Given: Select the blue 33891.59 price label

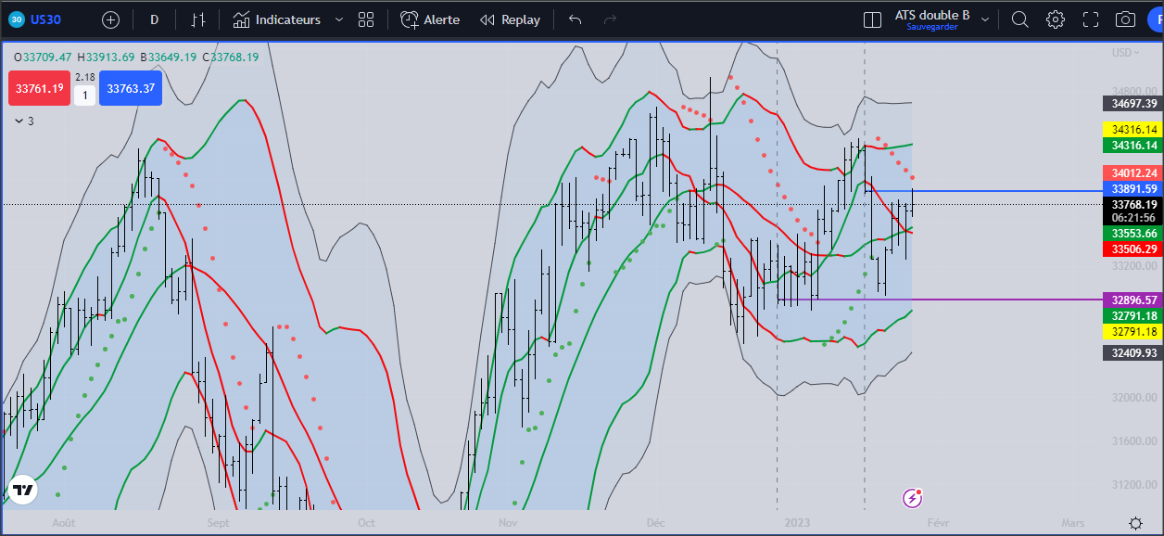Looking at the screenshot, I should point(1132,188).
